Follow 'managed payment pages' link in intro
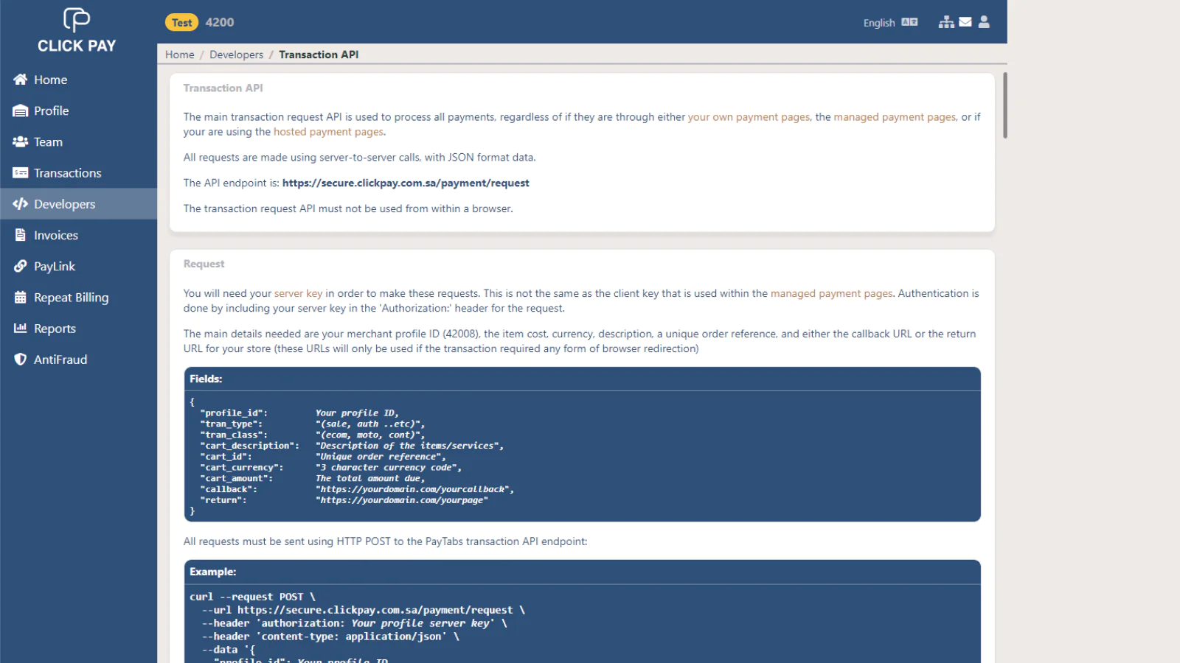 895,117
